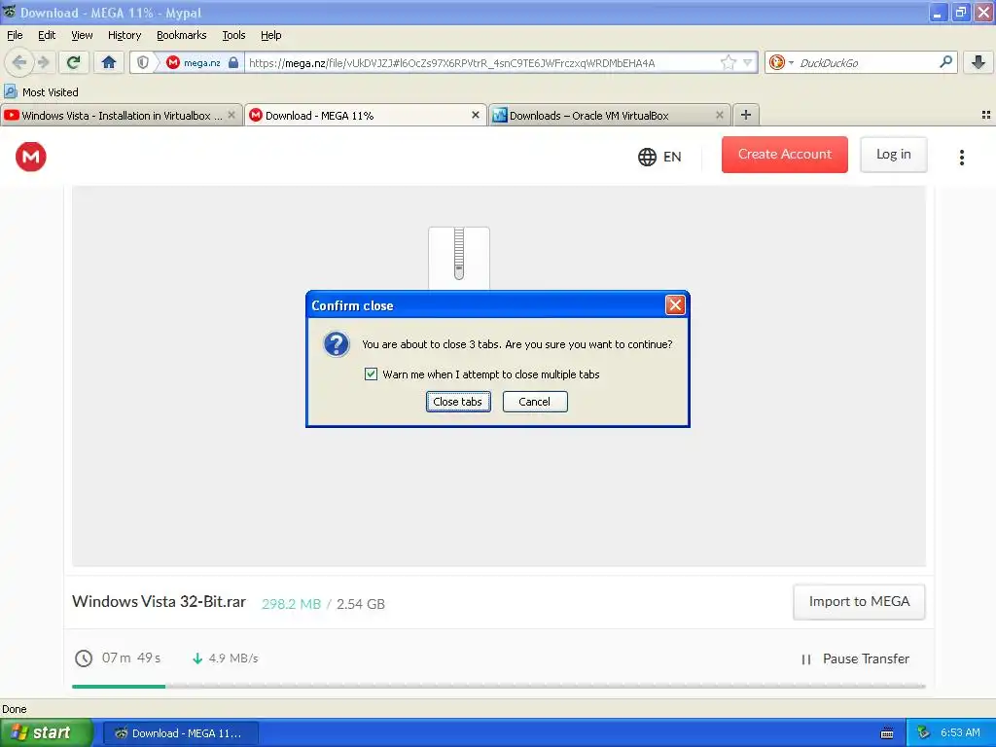Click Cancel in the Confirm close dialog

tap(535, 402)
